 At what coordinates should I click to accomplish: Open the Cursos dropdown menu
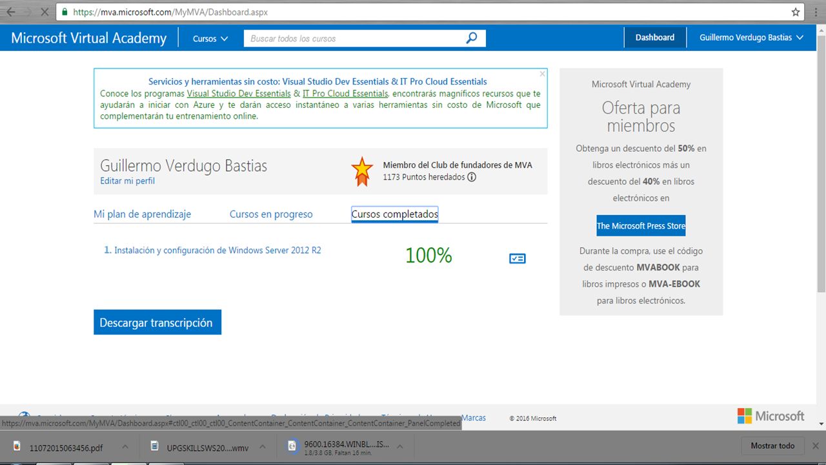[x=210, y=38]
